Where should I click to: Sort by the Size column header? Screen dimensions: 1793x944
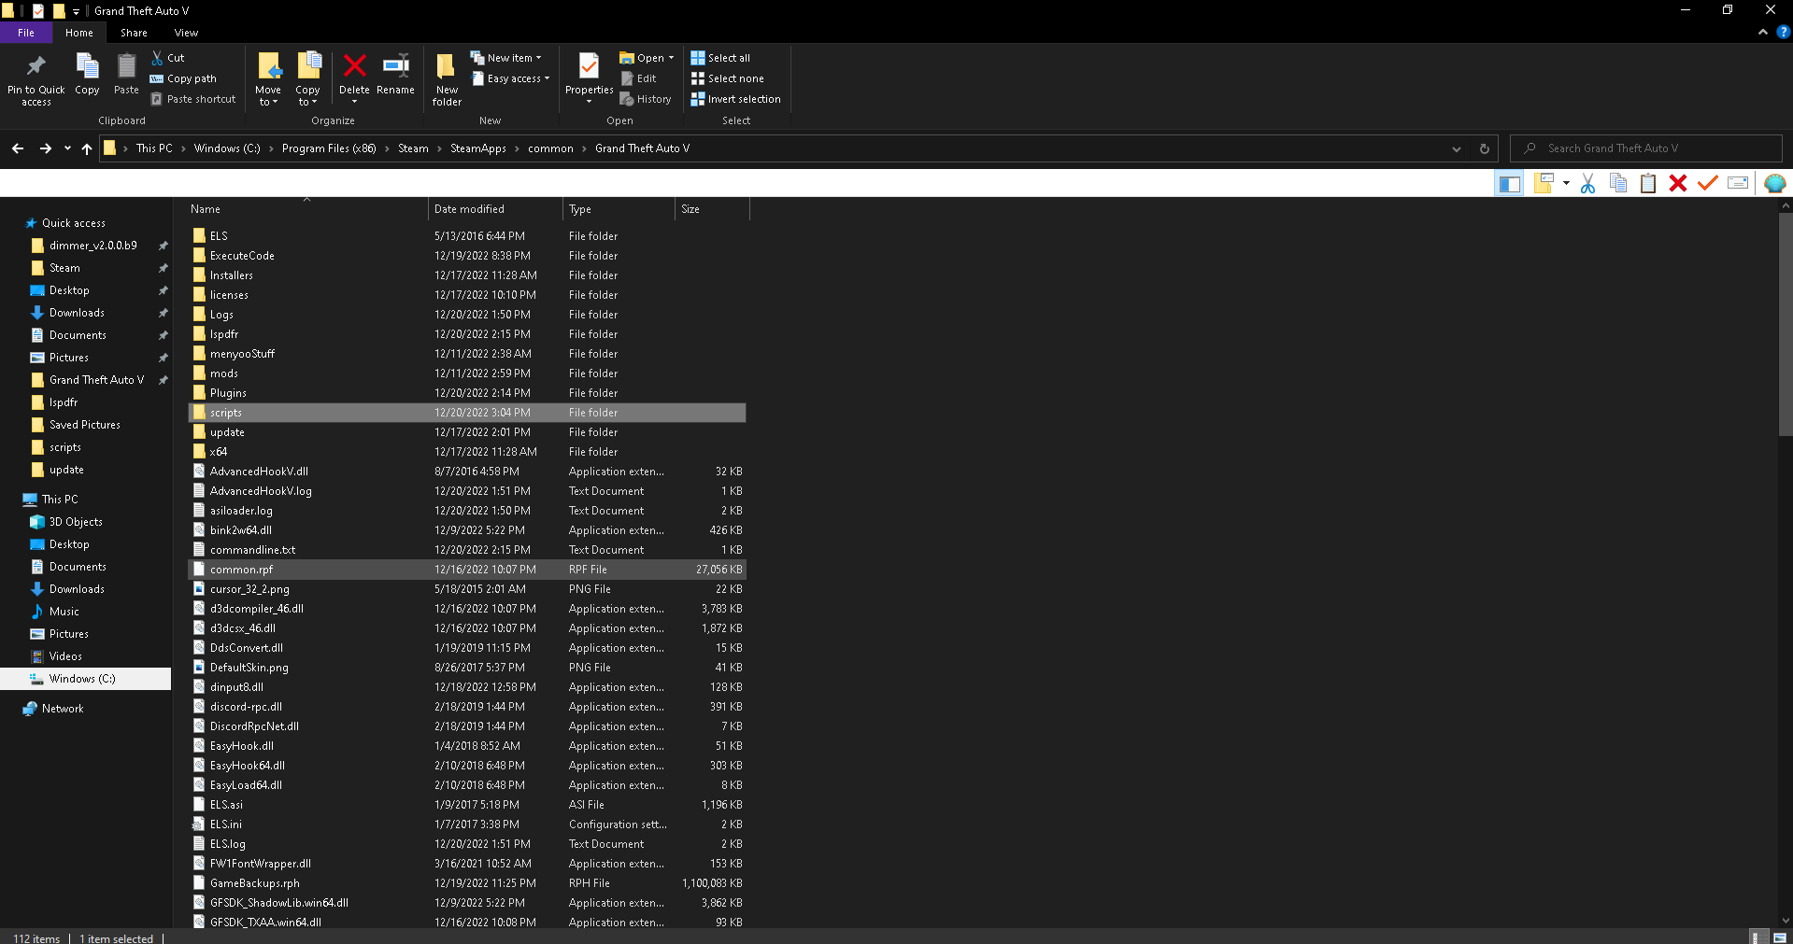[712, 209]
